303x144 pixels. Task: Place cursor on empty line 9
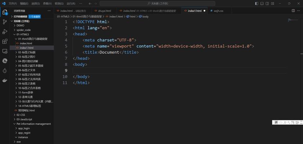tap(180, 71)
